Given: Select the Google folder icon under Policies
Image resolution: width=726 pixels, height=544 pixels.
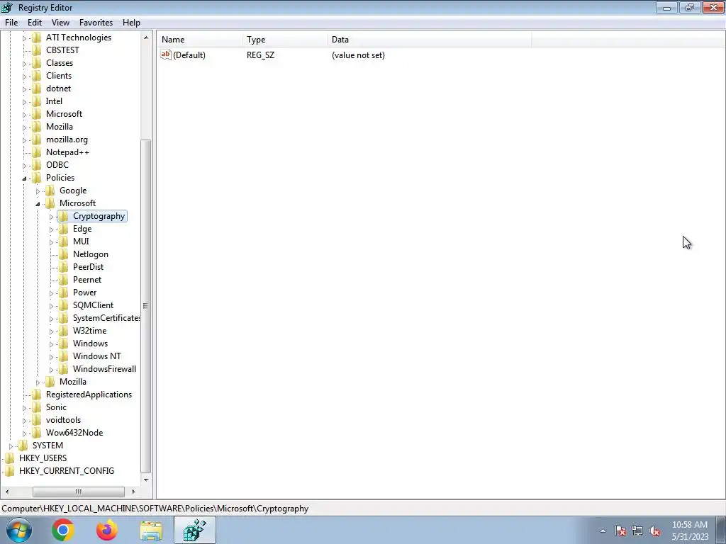Looking at the screenshot, I should [x=50, y=190].
